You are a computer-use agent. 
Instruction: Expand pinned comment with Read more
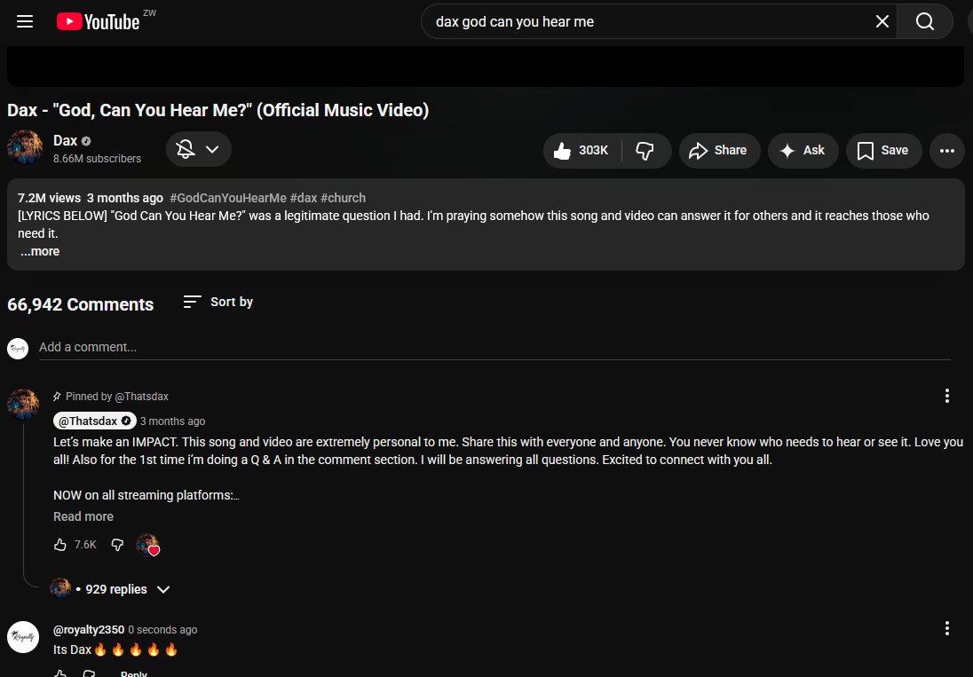point(83,516)
